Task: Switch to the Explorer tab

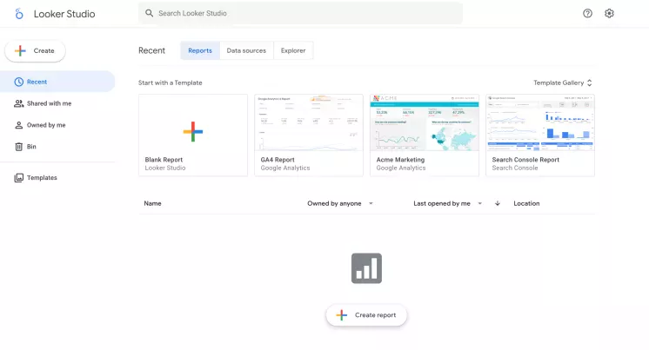Action: pos(293,50)
